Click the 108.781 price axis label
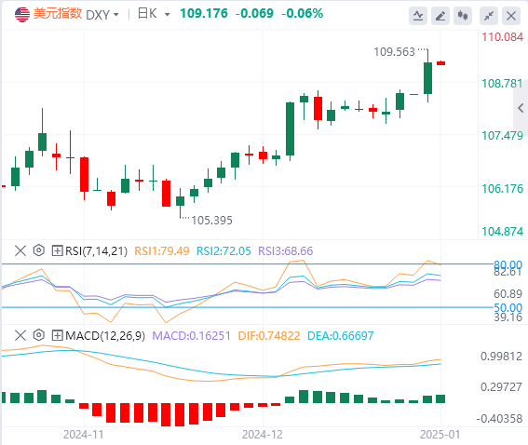The width and height of the screenshot is (528, 445). tap(502, 83)
